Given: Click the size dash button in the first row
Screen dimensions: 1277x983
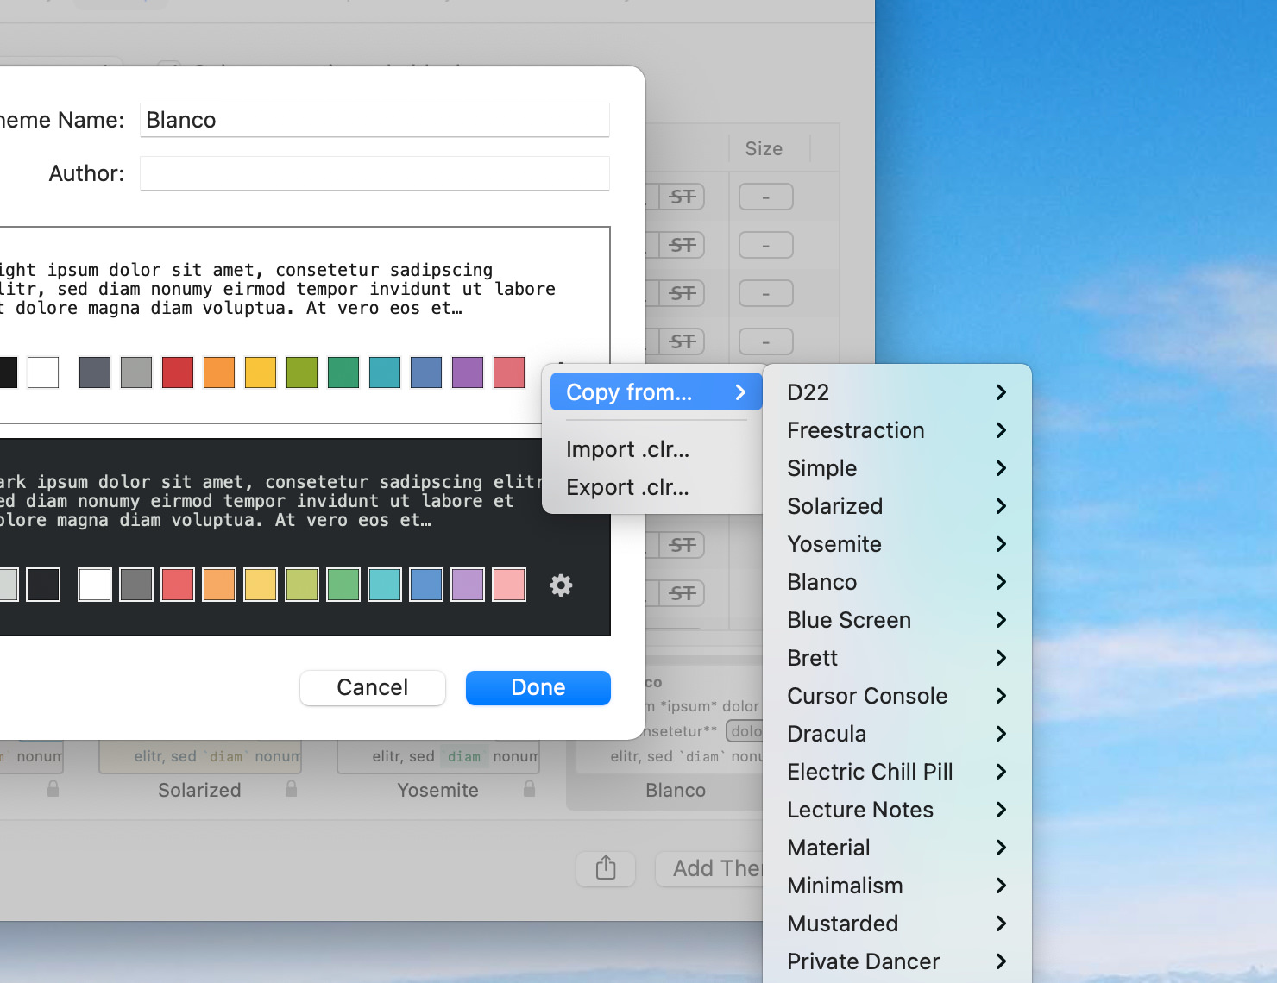Looking at the screenshot, I should coord(765,197).
